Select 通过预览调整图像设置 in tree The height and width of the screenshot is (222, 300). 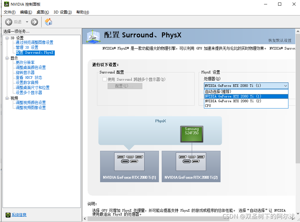[x=34, y=42]
